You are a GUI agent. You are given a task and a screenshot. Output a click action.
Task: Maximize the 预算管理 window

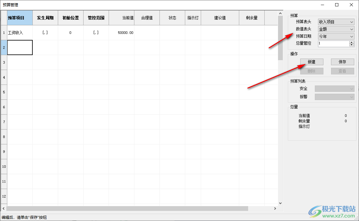click(337, 5)
